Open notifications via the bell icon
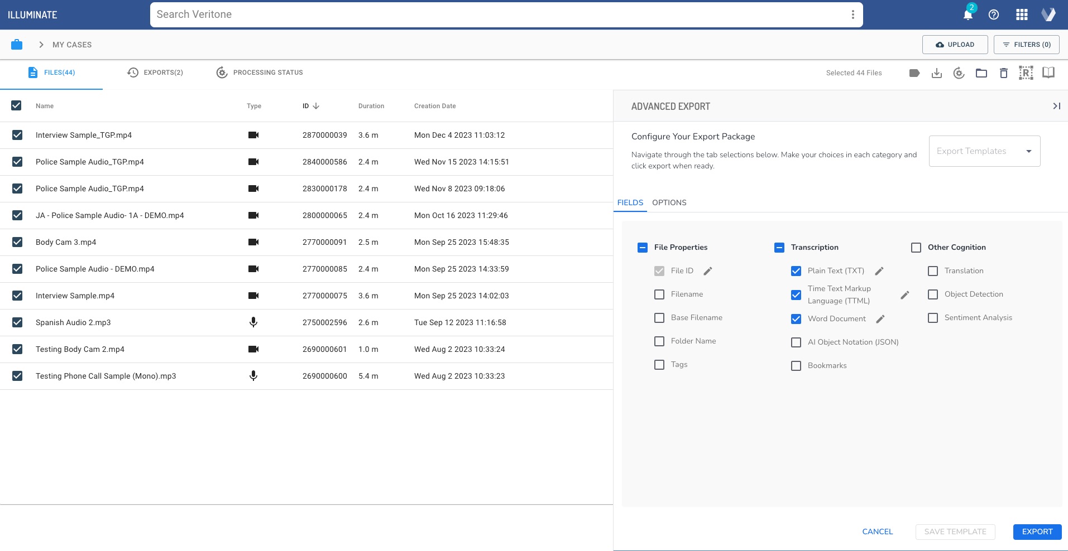 pos(967,14)
